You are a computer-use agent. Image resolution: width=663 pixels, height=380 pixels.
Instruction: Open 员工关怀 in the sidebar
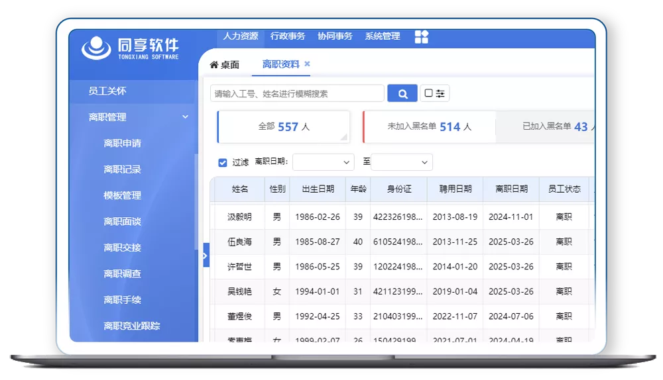(107, 91)
